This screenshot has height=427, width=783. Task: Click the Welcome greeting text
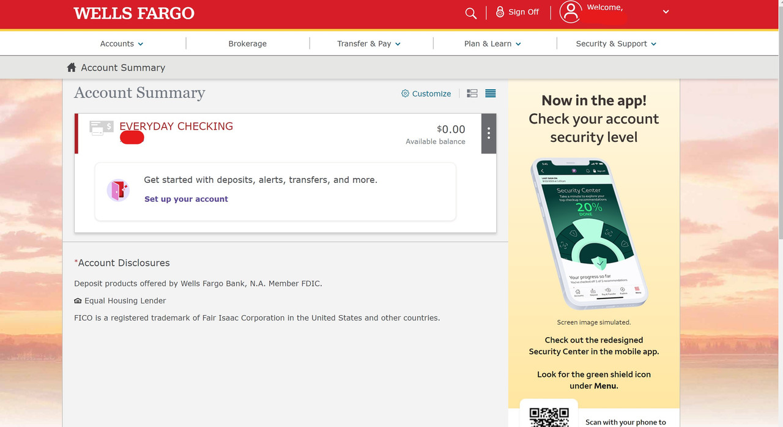point(605,7)
